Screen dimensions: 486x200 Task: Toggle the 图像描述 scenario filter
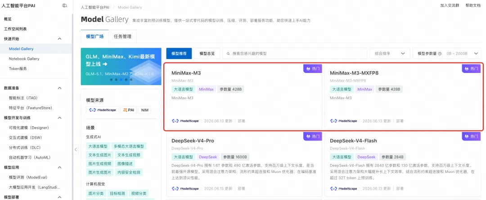point(125,164)
